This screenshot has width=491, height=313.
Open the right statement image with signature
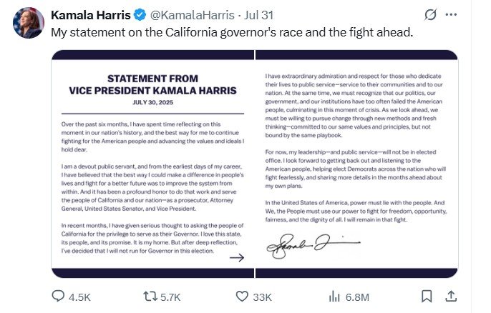pyautogui.click(x=356, y=164)
